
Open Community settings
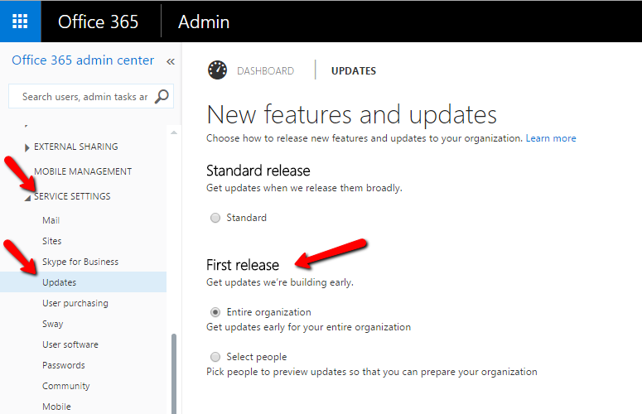(66, 386)
